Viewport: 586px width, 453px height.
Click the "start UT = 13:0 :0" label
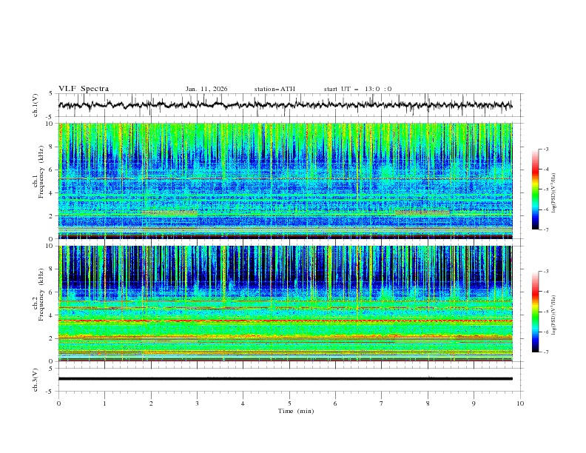[357, 89]
